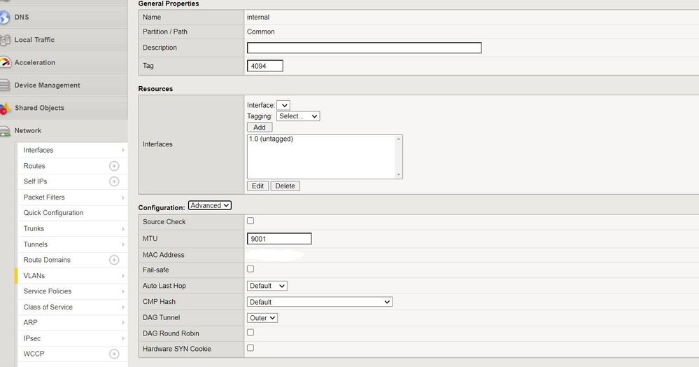Click the MTU input field
This screenshot has height=367, width=699.
(279, 239)
